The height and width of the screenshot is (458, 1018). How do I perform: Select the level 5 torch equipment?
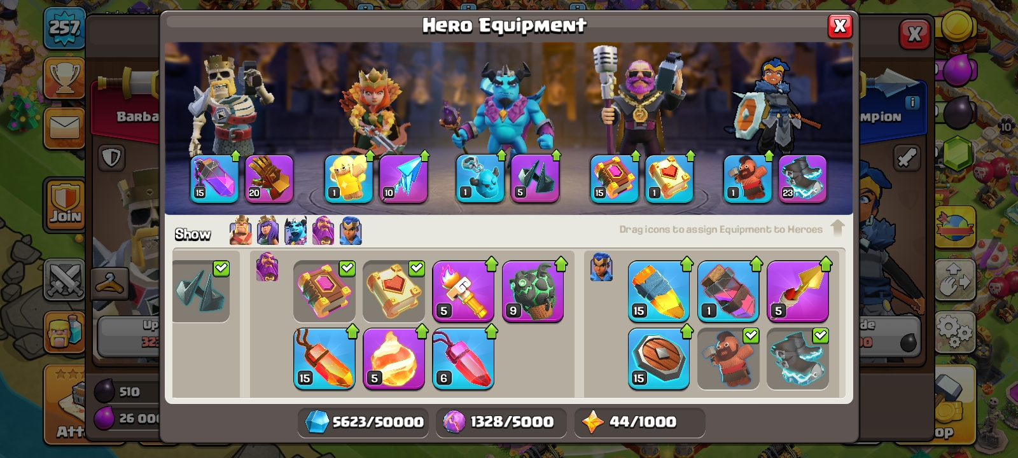[x=463, y=291]
